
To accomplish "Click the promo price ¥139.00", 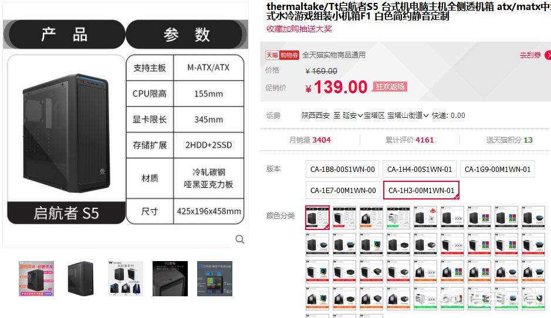I will pyautogui.click(x=336, y=87).
